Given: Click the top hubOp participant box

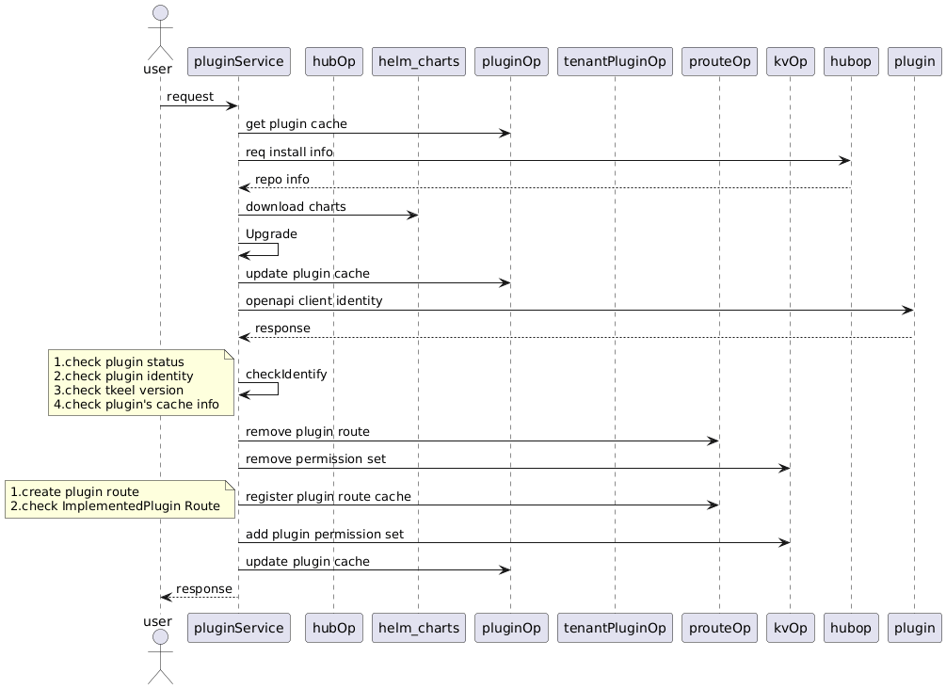Looking at the screenshot, I should point(333,62).
